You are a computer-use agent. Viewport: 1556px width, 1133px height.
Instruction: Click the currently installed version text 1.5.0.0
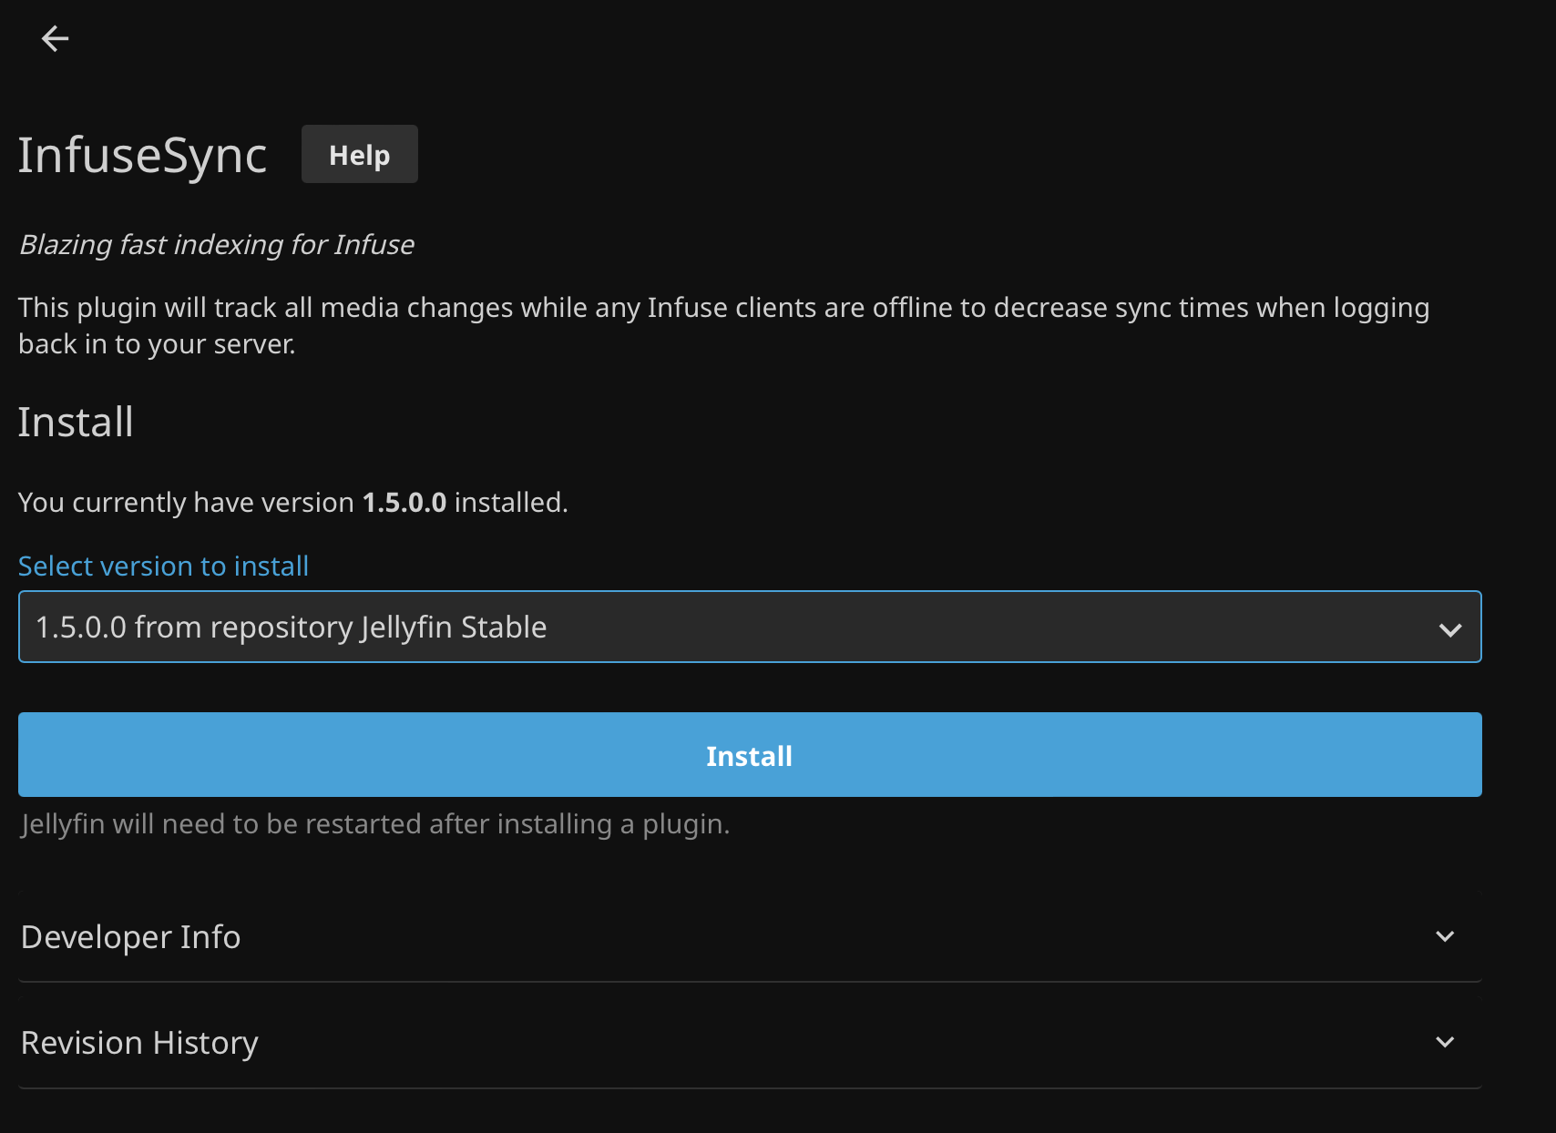click(x=404, y=501)
